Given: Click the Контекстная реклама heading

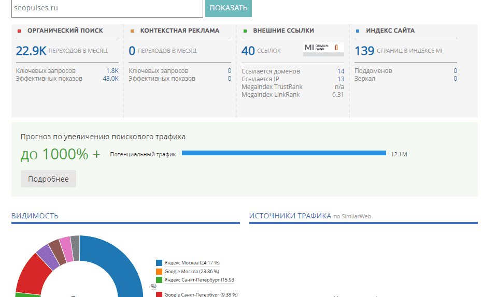Looking at the screenshot, I should pos(180,31).
